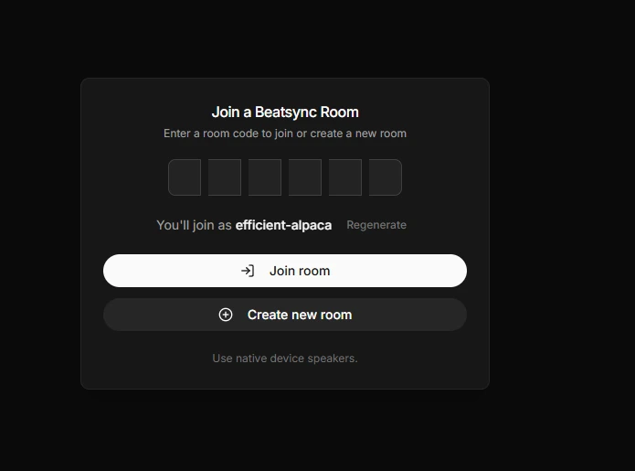Image resolution: width=635 pixels, height=471 pixels.
Task: Click the 'Join a Beatsync Room' heading
Action: coord(285,112)
